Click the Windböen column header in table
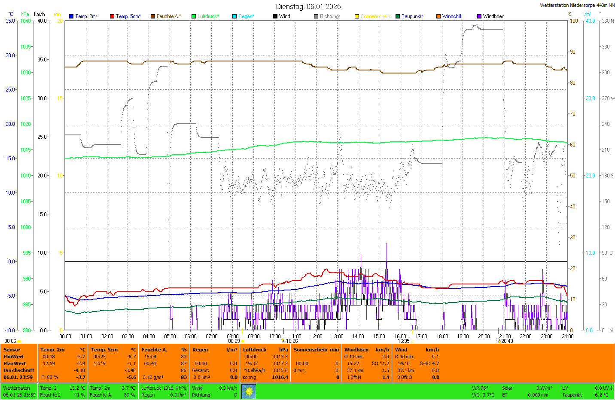The height and width of the screenshot is (400, 615). 356,350
